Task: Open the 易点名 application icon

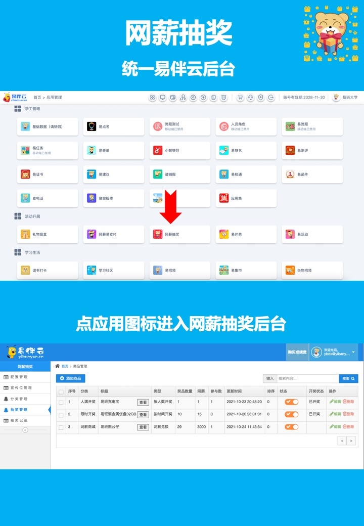Action: 92,126
